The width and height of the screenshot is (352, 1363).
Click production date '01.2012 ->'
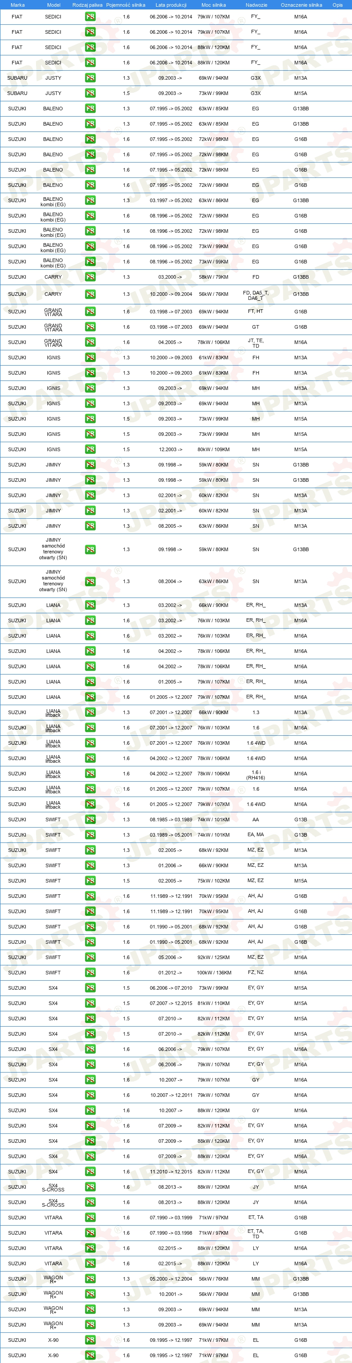(170, 973)
